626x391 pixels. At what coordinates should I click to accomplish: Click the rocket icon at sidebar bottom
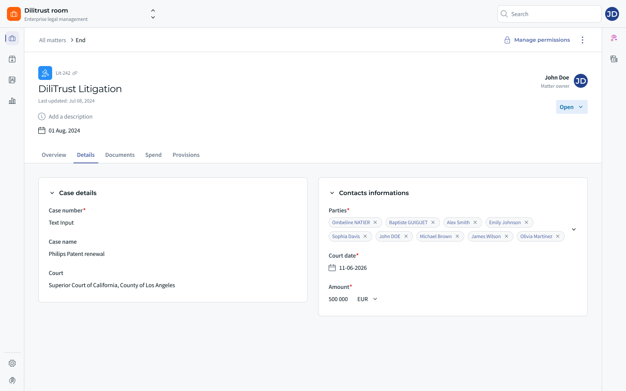(12, 381)
